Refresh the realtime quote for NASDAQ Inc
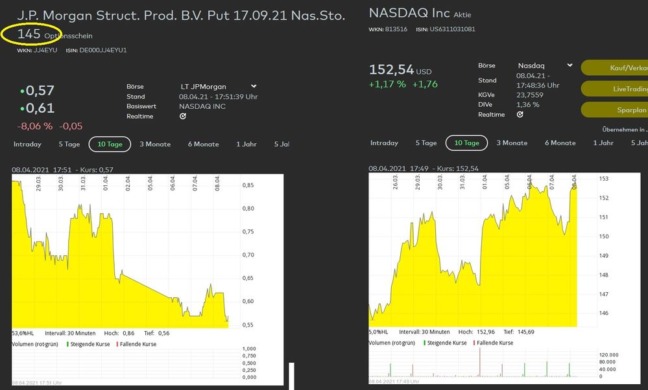The height and width of the screenshot is (390, 648). tap(520, 114)
